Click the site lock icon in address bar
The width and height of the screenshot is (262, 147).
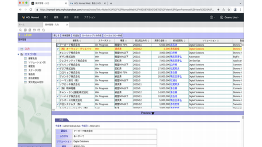point(37,10)
